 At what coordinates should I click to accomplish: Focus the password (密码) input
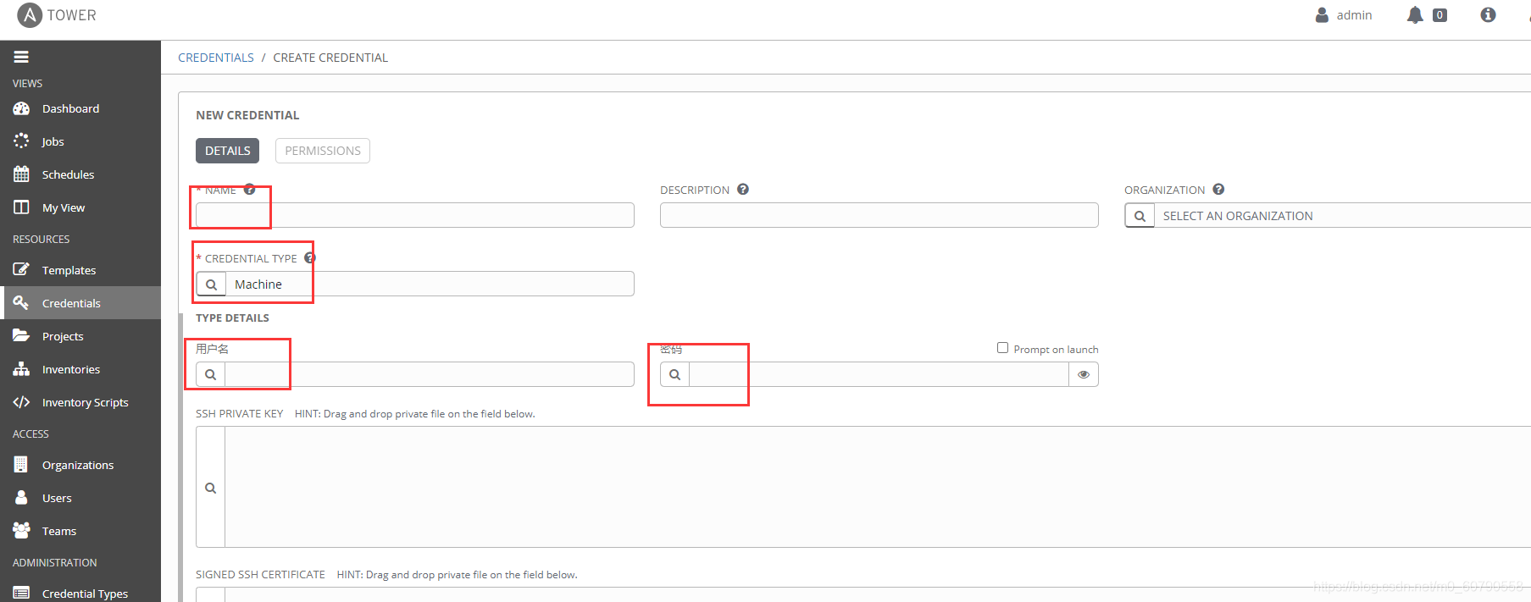(879, 374)
